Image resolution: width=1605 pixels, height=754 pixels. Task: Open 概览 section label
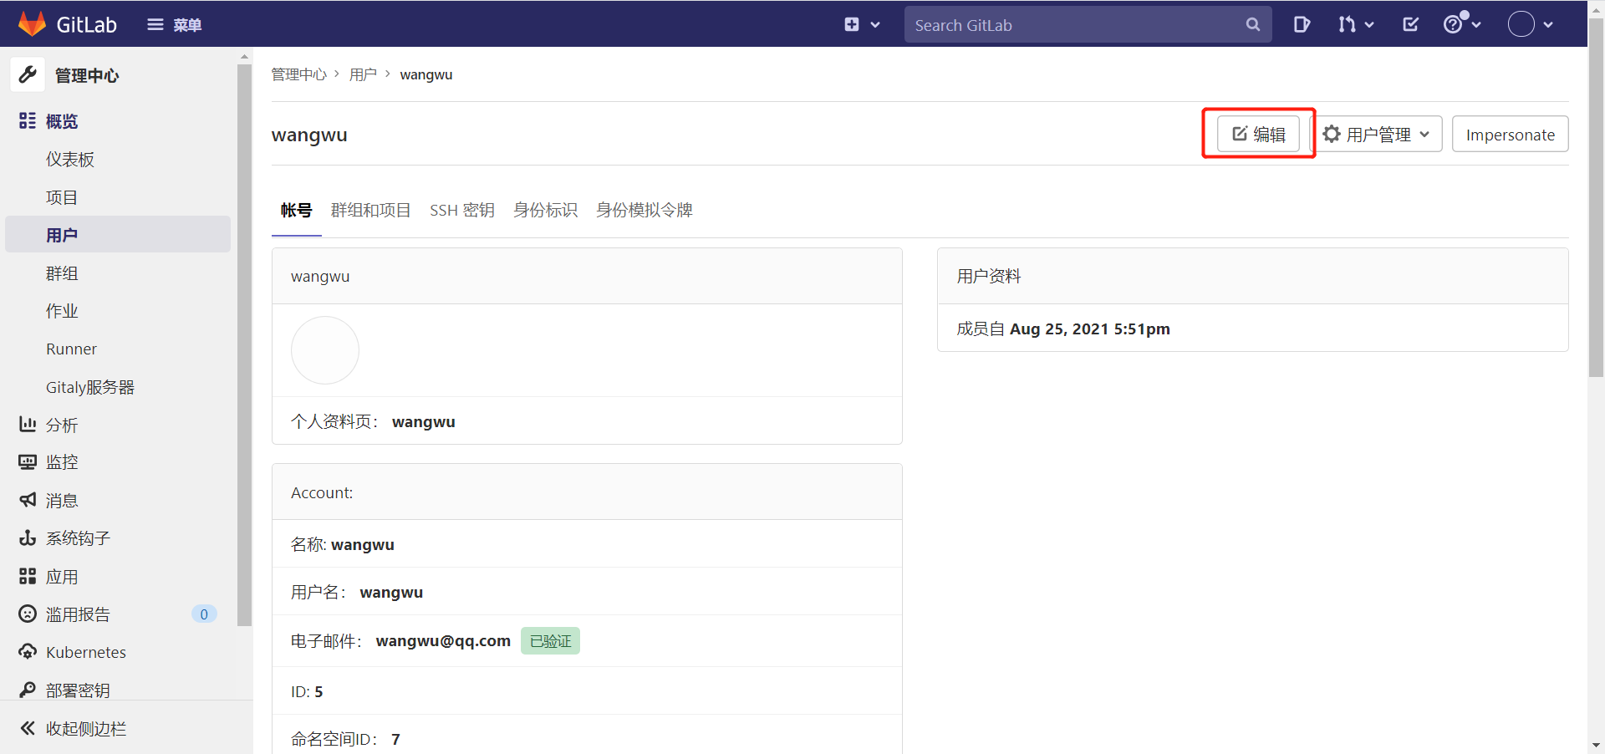[x=62, y=121]
